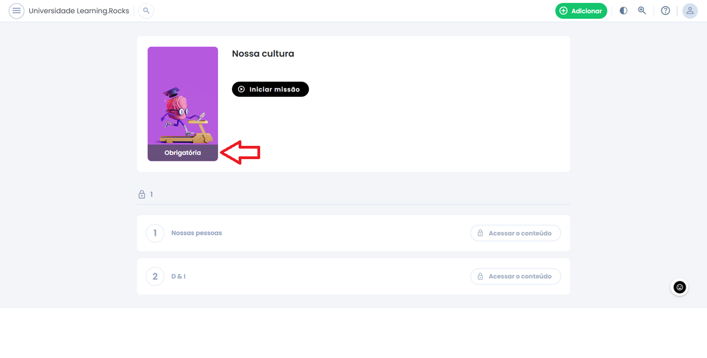Click the Obrigatória label on cover
The width and height of the screenshot is (707, 358).
(183, 153)
